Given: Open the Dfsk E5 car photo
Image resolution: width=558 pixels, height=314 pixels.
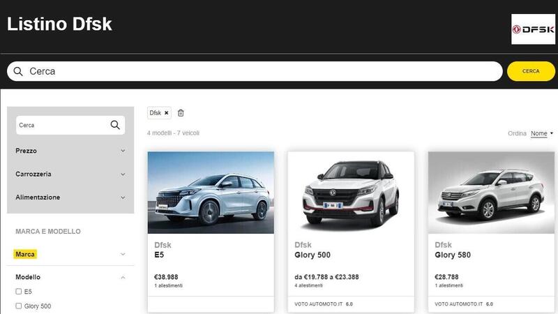Looking at the screenshot, I should [211, 193].
